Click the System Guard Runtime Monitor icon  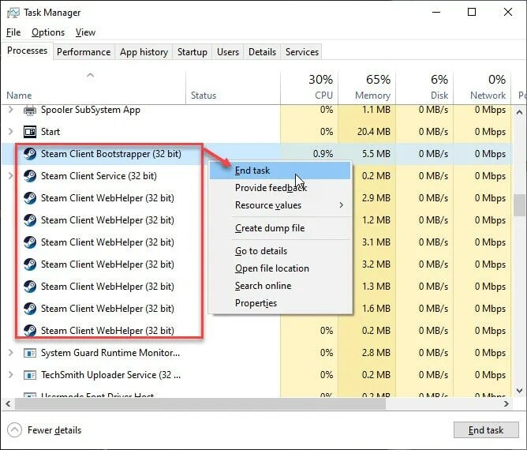point(30,353)
